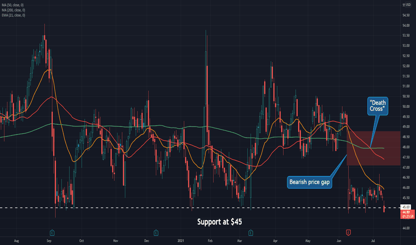The height and width of the screenshot is (245, 416).
Task: Click the 45.00 support line price tag
Action: (x=406, y=207)
